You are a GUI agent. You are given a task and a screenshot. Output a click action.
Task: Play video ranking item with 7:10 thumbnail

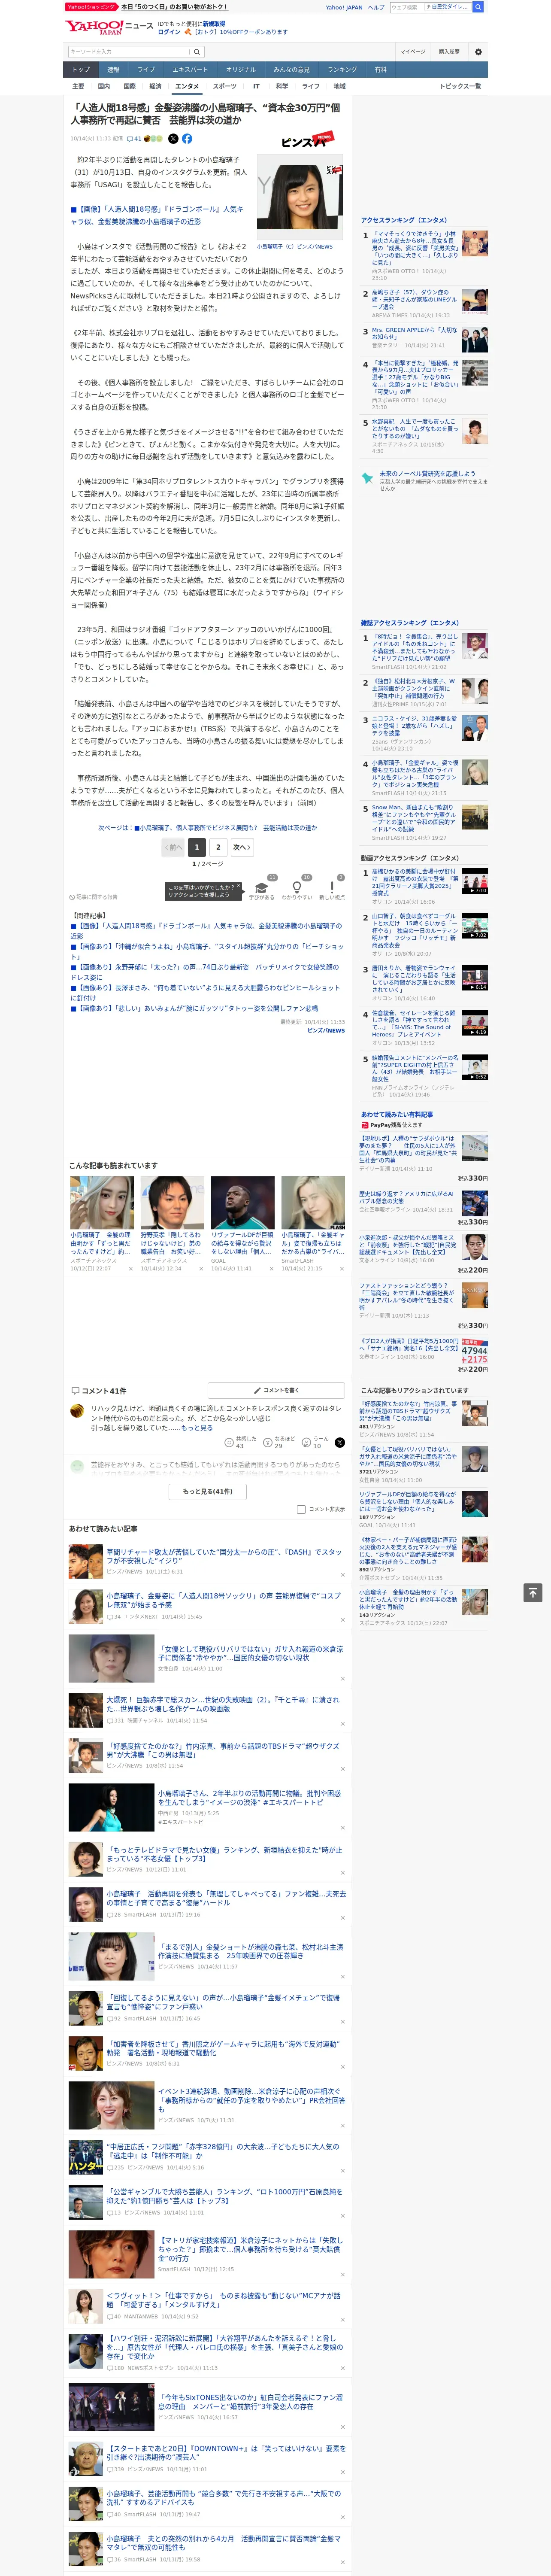(x=474, y=880)
